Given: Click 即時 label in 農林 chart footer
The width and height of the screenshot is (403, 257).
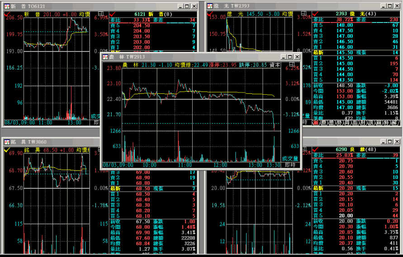Looking at the screenshot, I should pyautogui.click(x=290, y=165).
